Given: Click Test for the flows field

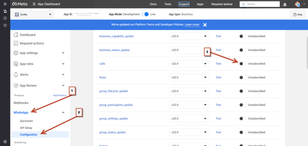Looking at the screenshot, I should pos(218,77).
